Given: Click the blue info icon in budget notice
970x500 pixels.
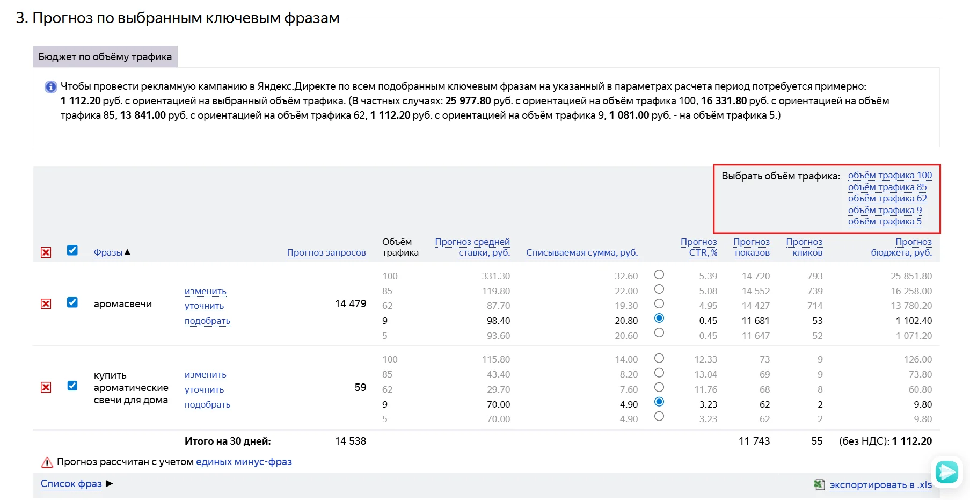Looking at the screenshot, I should (50, 87).
